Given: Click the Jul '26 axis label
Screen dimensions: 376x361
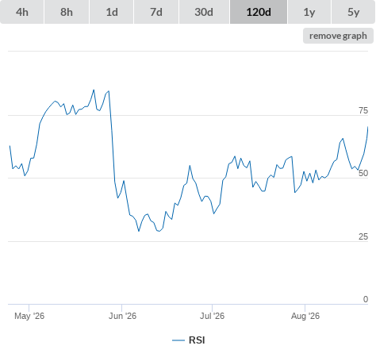Looking at the screenshot, I should [212, 316].
